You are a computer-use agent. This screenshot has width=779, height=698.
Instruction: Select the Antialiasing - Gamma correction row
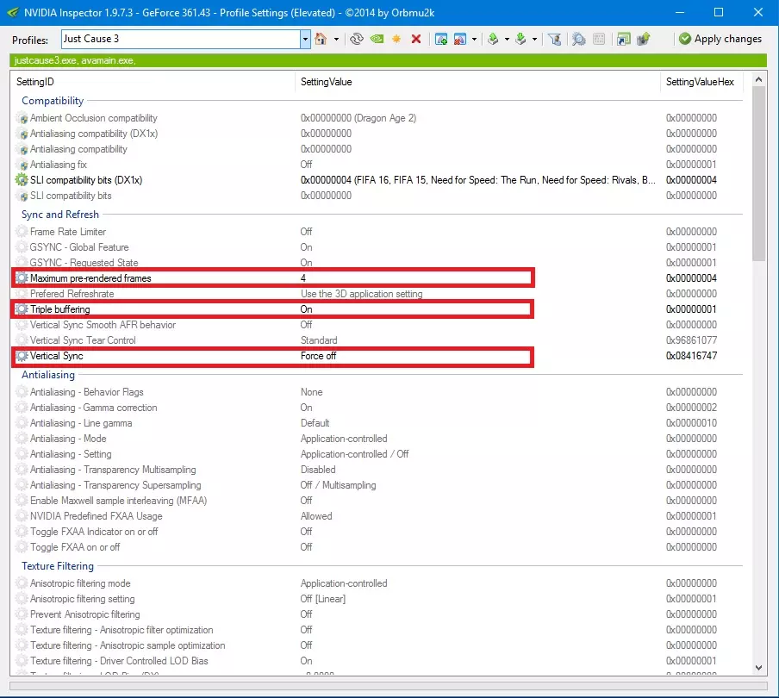coord(377,408)
